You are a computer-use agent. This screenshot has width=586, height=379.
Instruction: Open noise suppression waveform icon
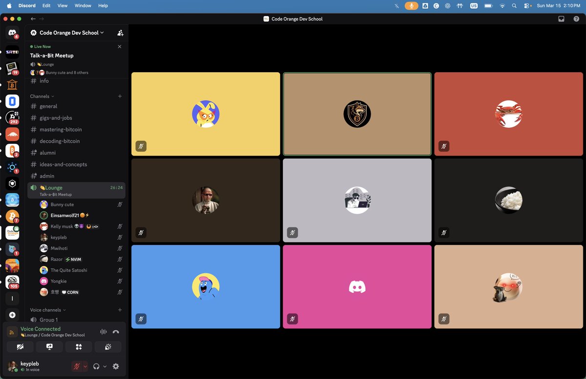[x=103, y=332]
